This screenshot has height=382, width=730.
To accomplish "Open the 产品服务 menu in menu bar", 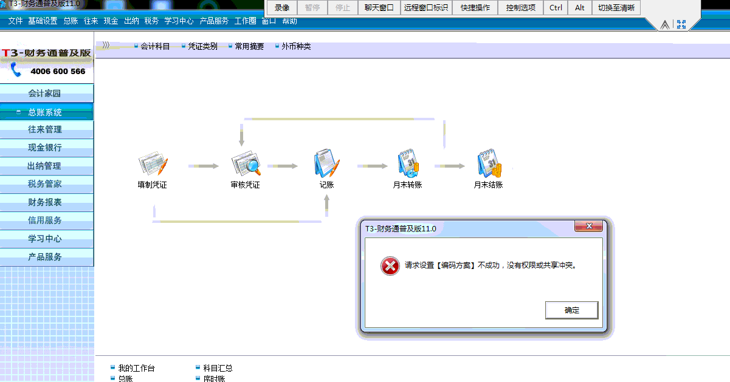I will click(215, 21).
